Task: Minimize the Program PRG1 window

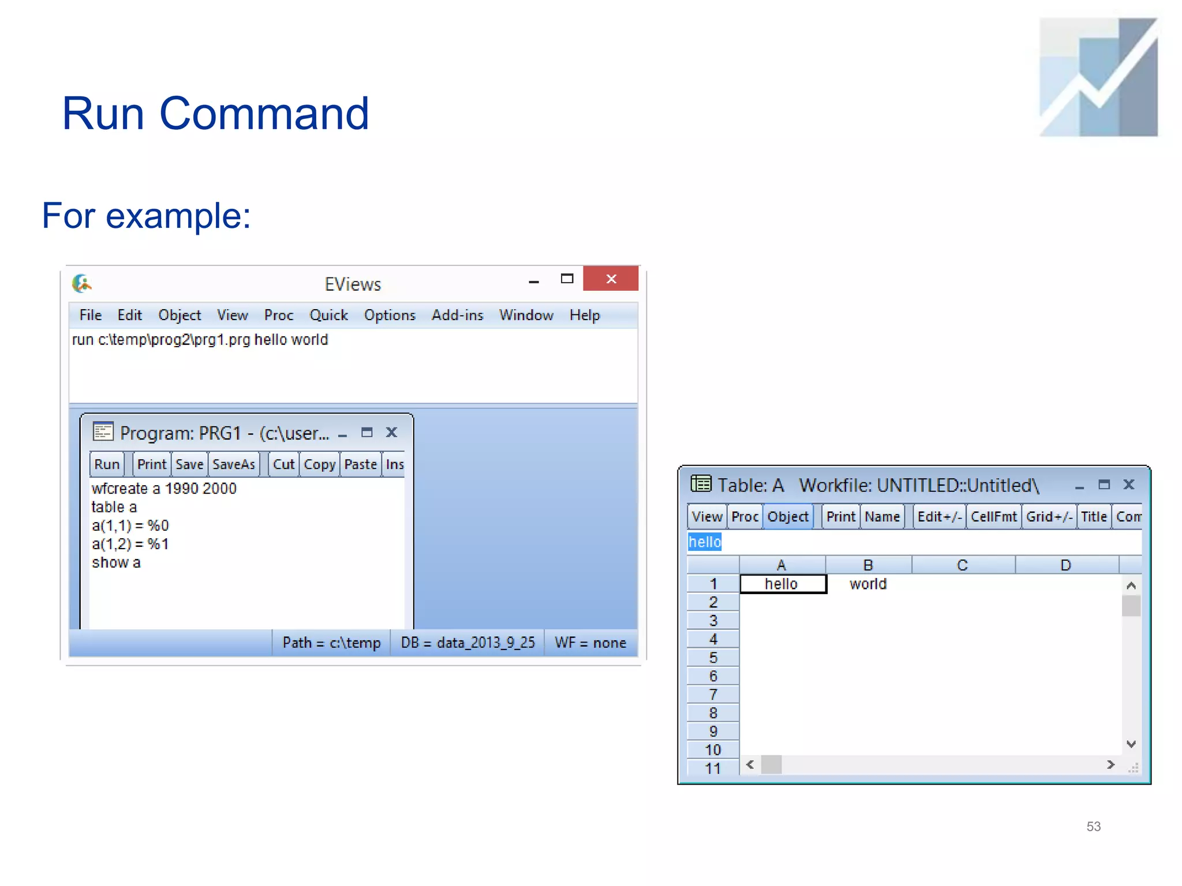Action: click(x=343, y=435)
